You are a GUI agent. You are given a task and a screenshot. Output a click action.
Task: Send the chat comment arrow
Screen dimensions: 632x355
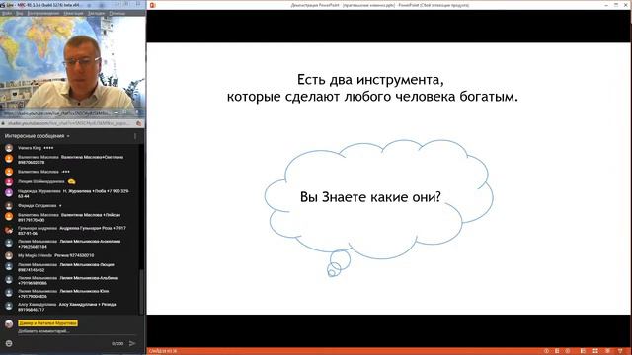coord(132,343)
